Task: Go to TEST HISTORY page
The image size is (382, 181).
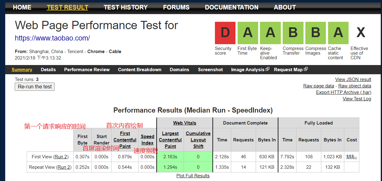Action: tap(126, 7)
